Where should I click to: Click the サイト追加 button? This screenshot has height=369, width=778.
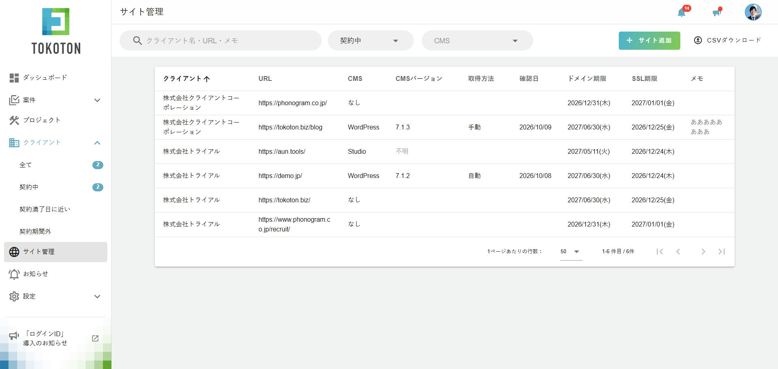(649, 40)
